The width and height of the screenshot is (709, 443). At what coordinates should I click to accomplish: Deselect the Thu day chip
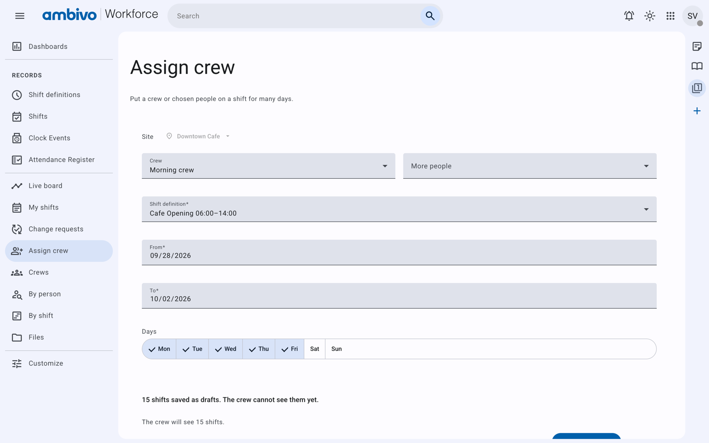point(258,349)
